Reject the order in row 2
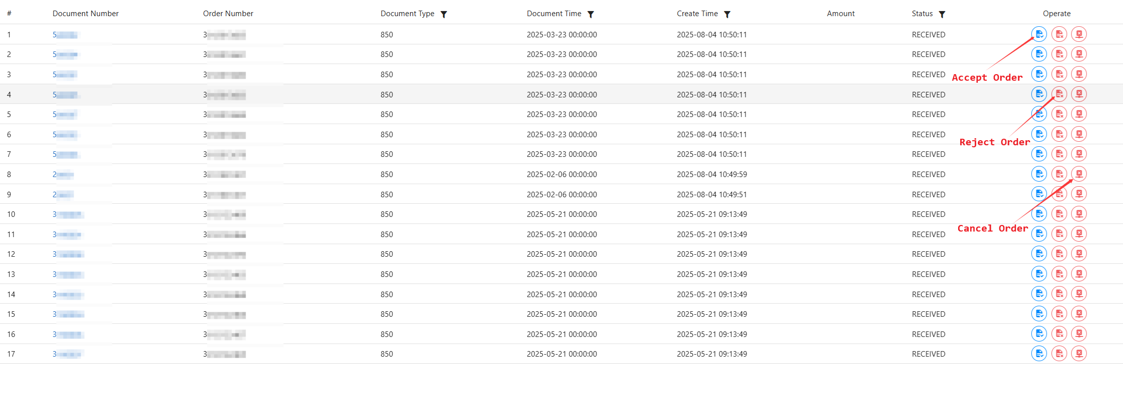 coord(1059,54)
